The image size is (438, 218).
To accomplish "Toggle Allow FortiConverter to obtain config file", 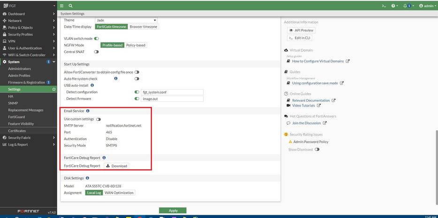I will click(136, 72).
